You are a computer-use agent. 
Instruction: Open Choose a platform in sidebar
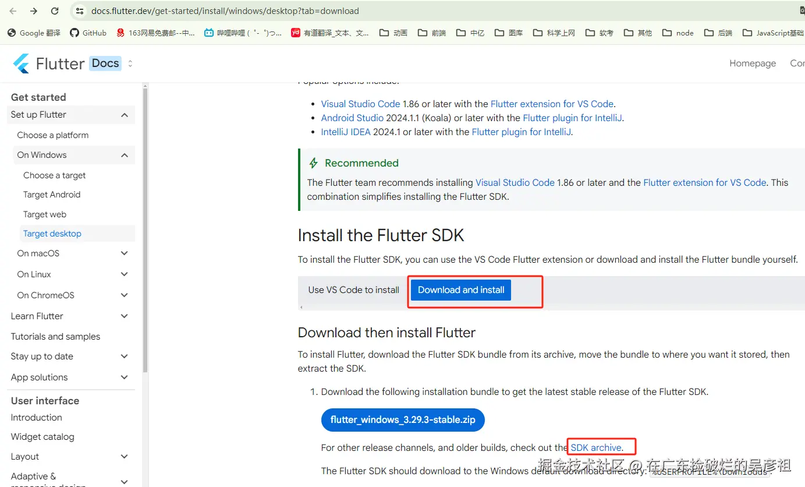point(53,135)
